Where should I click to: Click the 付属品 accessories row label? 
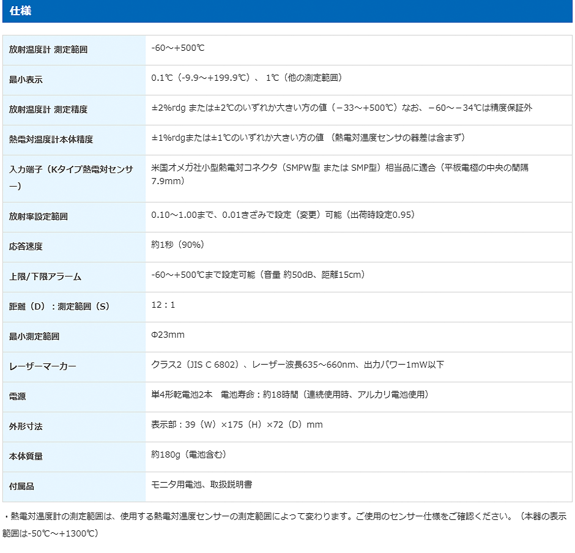pos(21,486)
